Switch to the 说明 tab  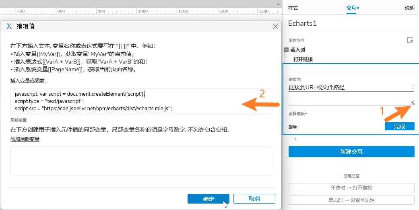tap(409, 8)
